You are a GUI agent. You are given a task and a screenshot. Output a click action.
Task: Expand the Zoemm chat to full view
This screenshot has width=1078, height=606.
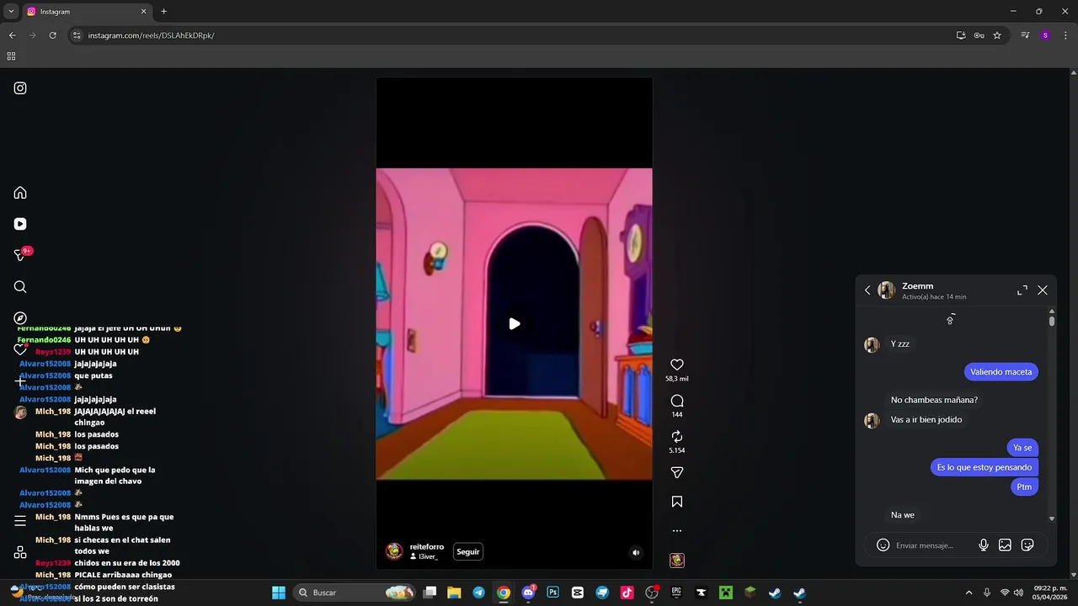pos(1022,290)
